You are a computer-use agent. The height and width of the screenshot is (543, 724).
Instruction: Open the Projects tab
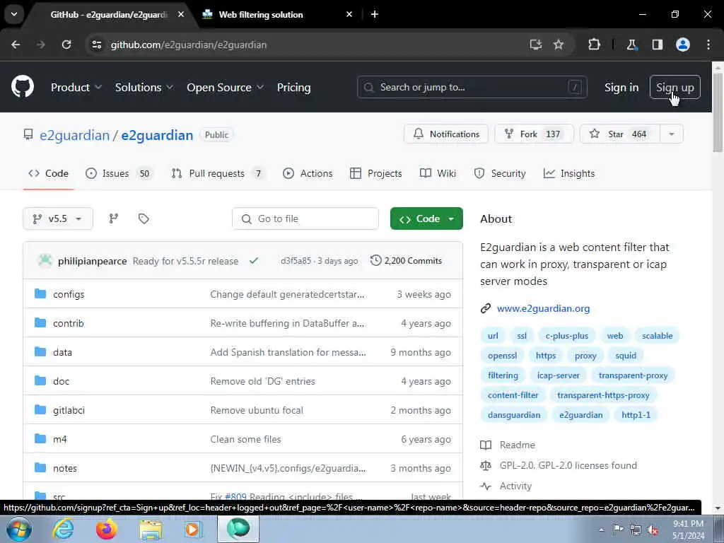click(376, 173)
